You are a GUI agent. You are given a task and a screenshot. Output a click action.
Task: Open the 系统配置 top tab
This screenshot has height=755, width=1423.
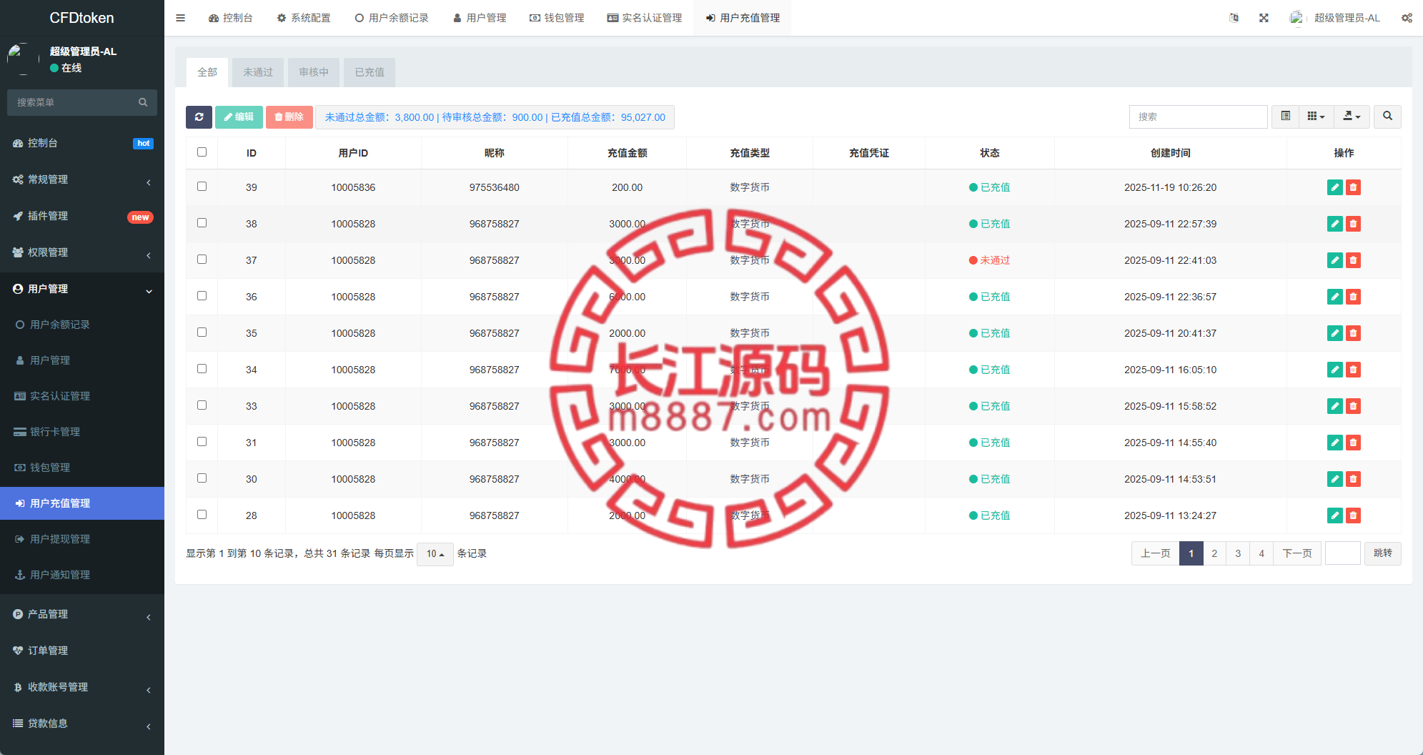pos(304,18)
